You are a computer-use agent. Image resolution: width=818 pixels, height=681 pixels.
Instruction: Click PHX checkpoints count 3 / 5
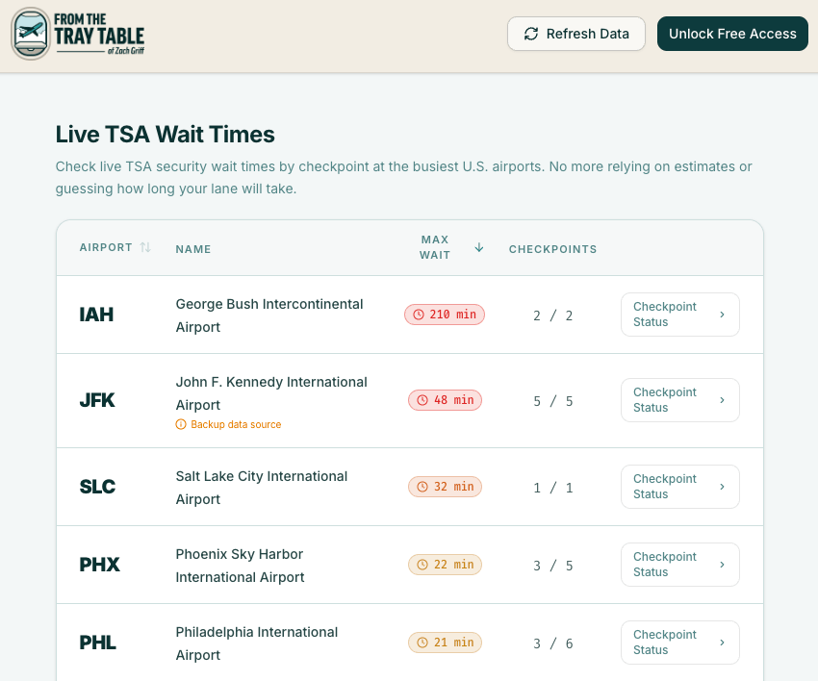pyautogui.click(x=553, y=566)
